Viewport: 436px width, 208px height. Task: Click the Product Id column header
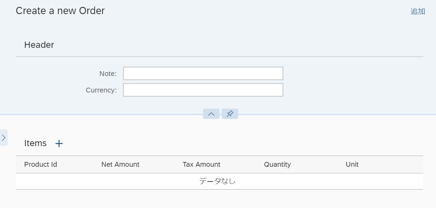(x=41, y=164)
